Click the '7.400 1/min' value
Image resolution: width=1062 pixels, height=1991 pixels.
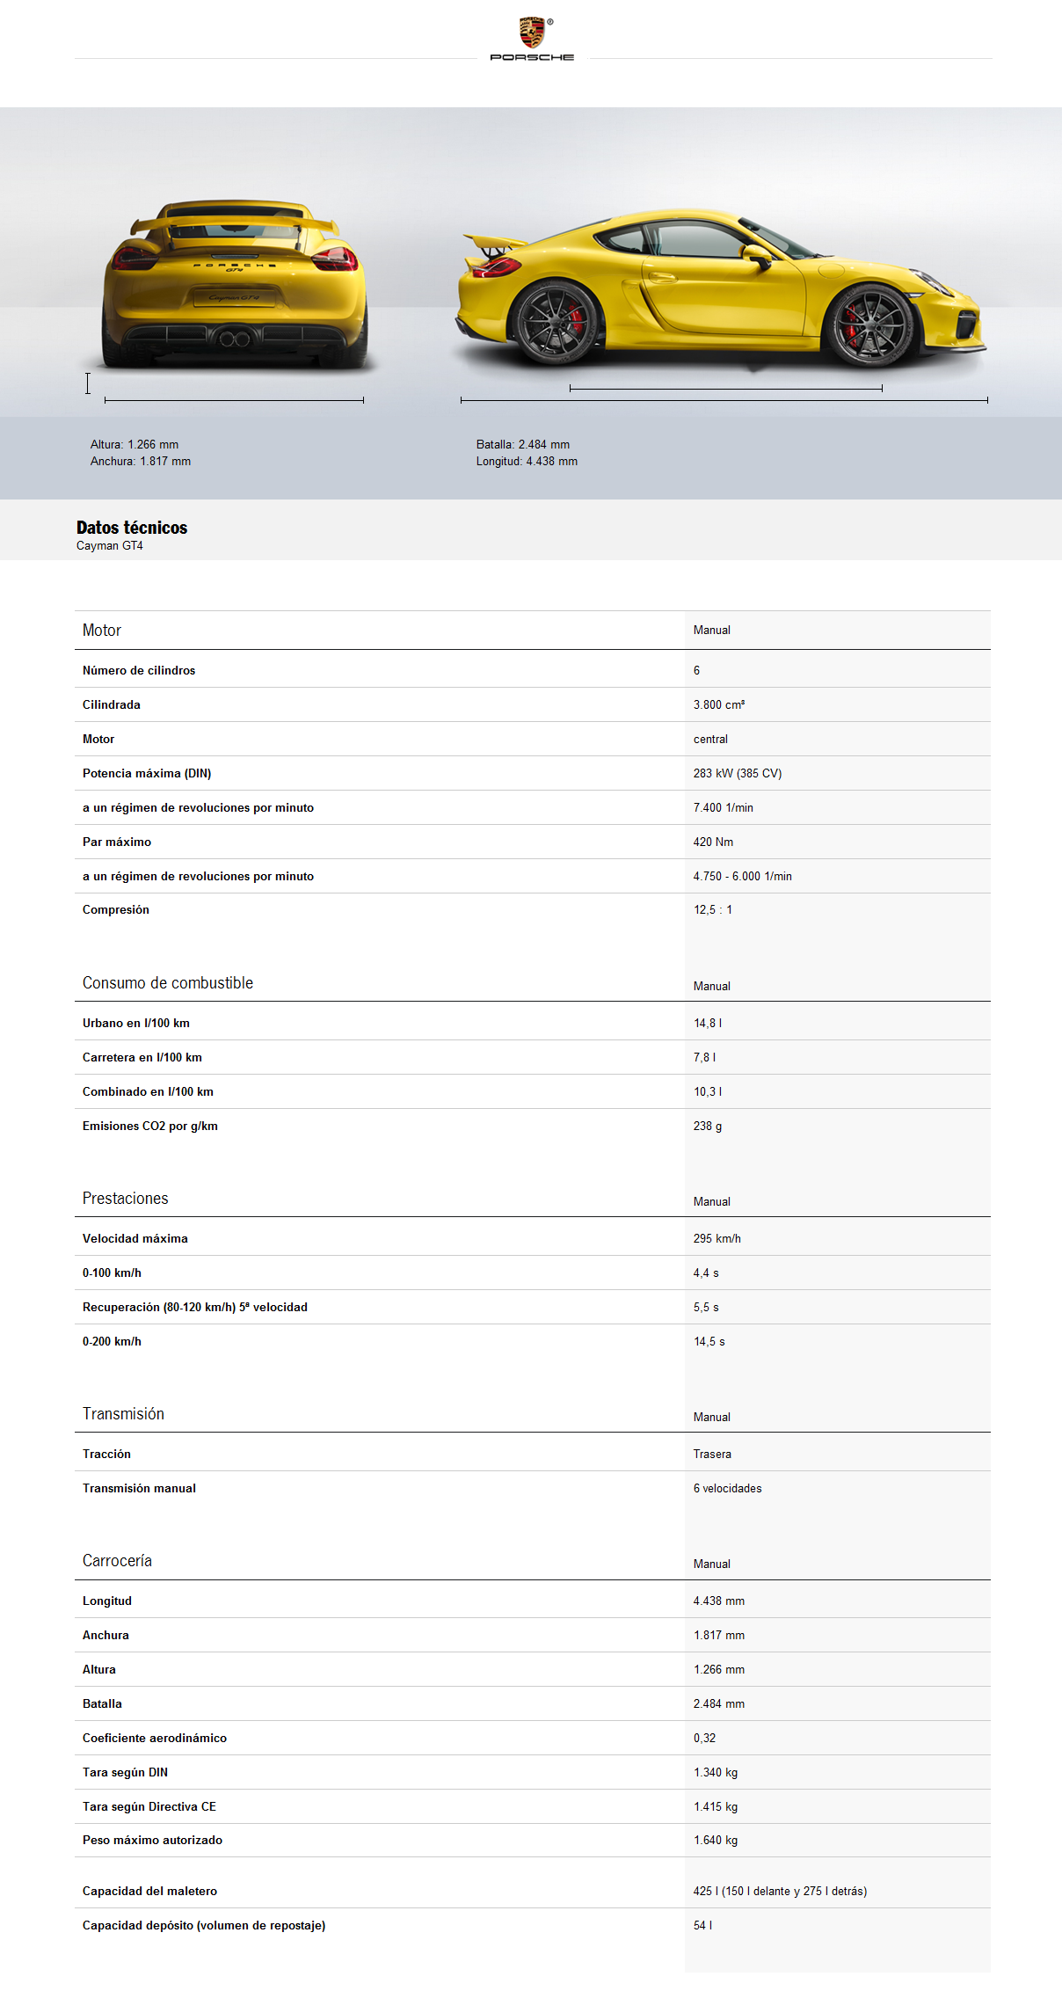click(724, 808)
